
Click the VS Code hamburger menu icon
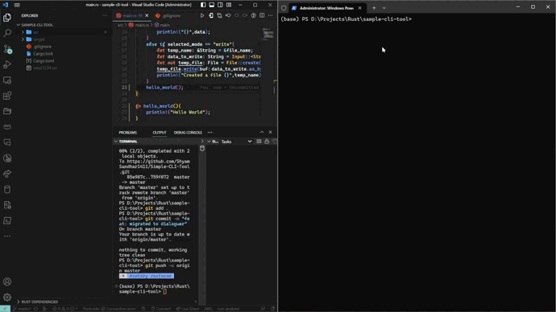tap(17, 5)
